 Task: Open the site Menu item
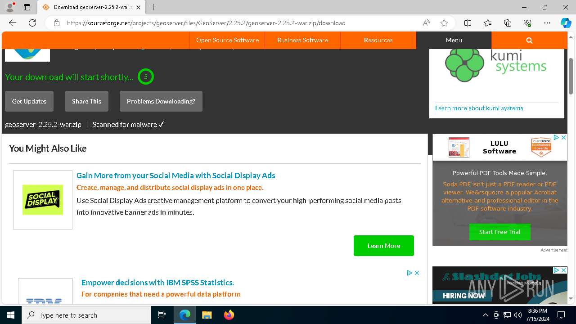[x=454, y=40]
